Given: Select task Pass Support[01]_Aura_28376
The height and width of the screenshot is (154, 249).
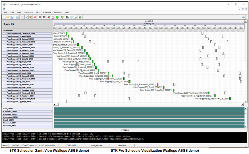Looking at the screenshot, I should point(27,82).
